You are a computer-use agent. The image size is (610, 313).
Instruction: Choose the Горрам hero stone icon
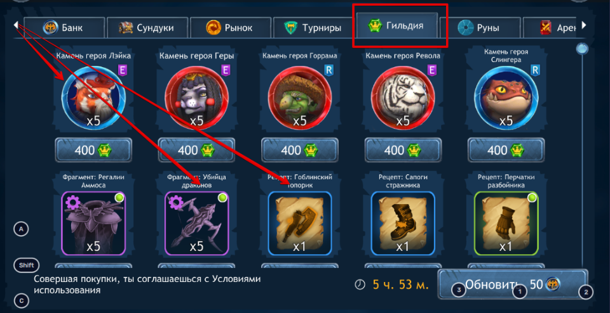[x=300, y=98]
